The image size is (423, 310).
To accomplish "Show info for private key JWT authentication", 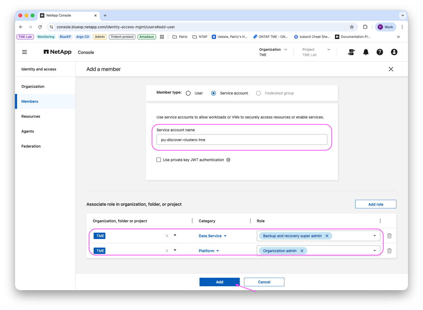I will 228,160.
